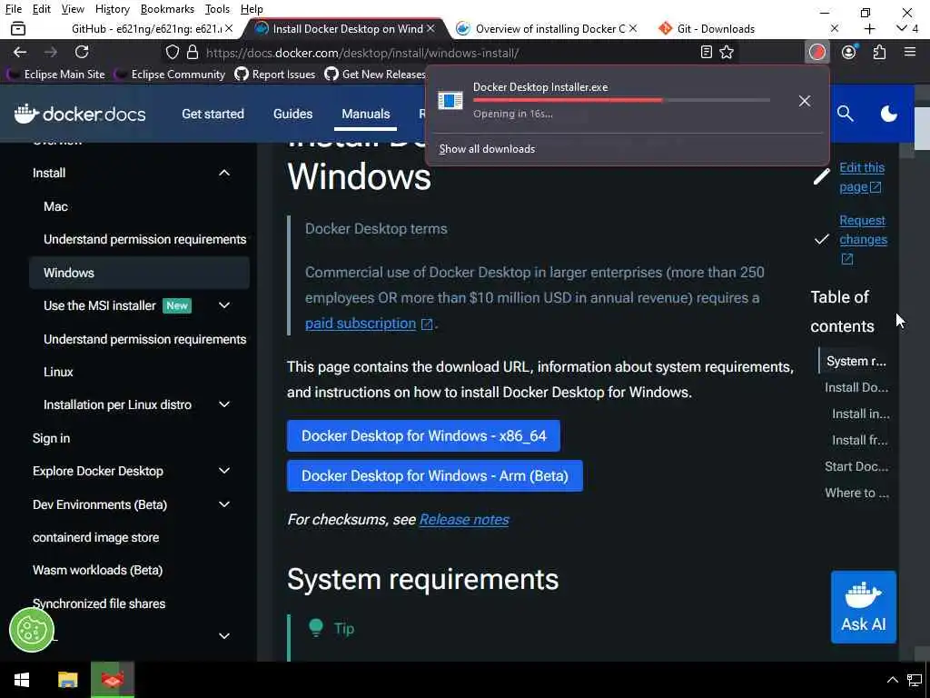
Task: Open the Firefox hamburger application menu
Action: point(910,52)
